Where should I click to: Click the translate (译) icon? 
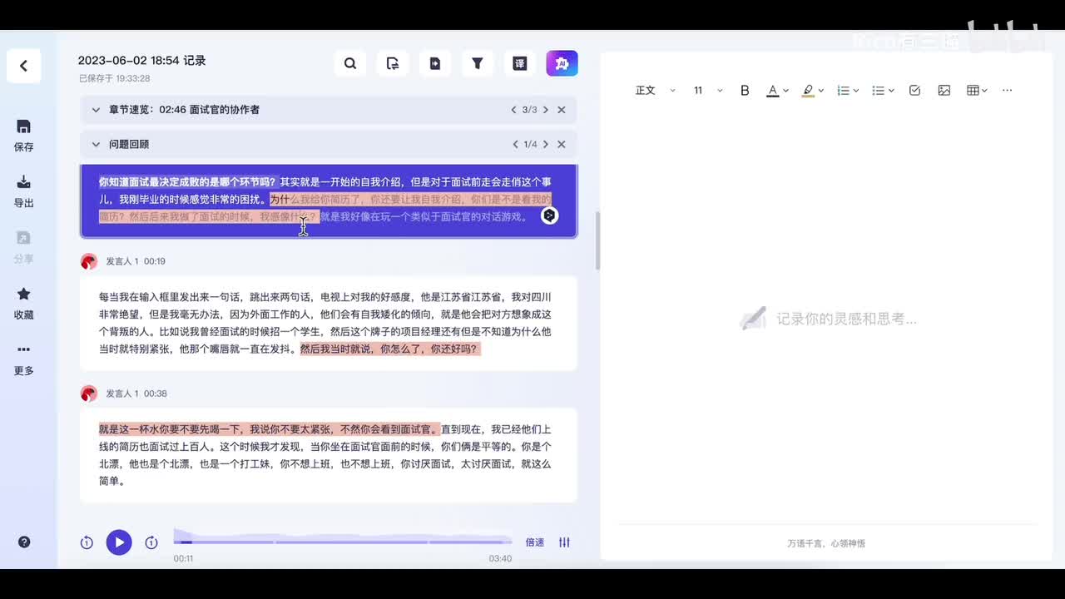519,63
